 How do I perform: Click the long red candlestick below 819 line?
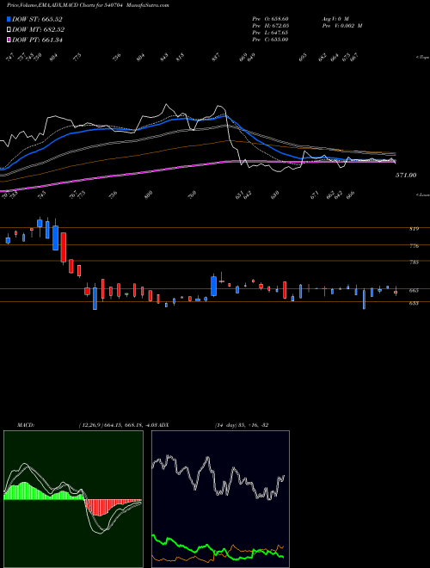[x=64, y=247]
